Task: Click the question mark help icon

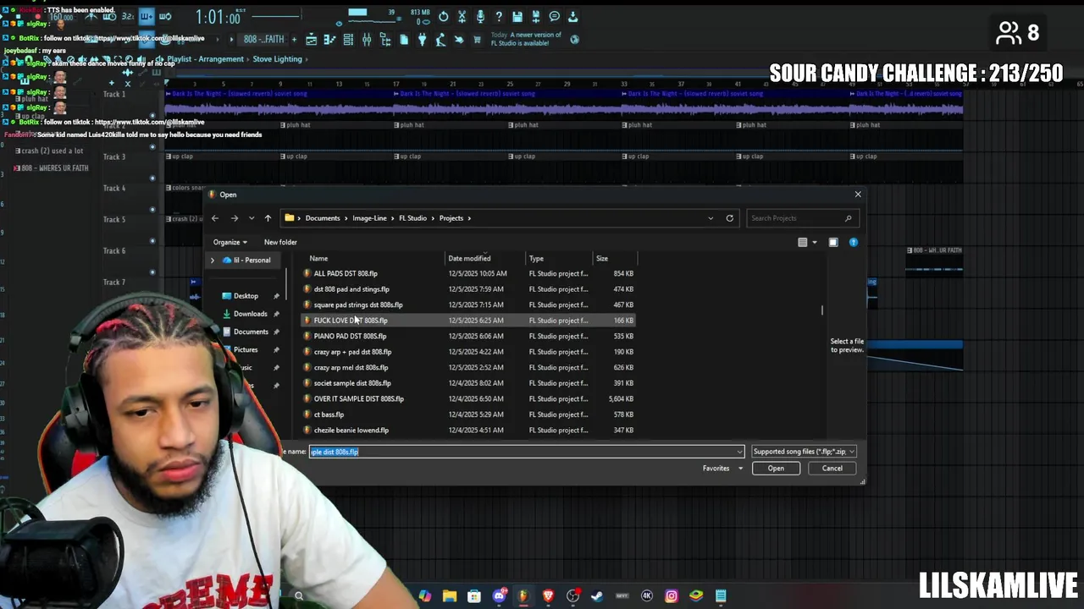Action: pyautogui.click(x=498, y=16)
